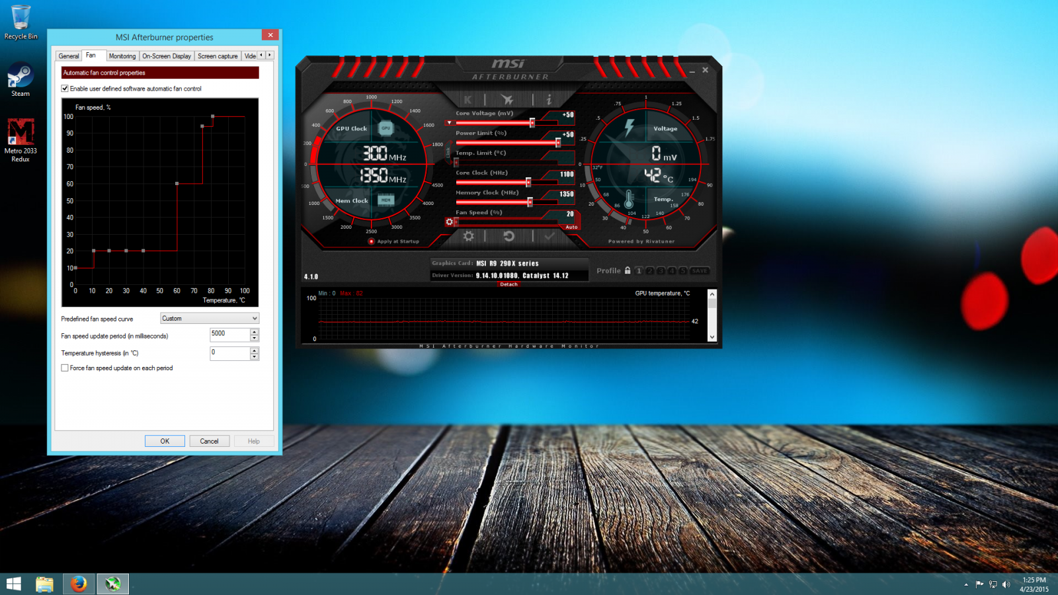Click the fan curve point at 60% speed
The width and height of the screenshot is (1058, 595).
point(177,183)
